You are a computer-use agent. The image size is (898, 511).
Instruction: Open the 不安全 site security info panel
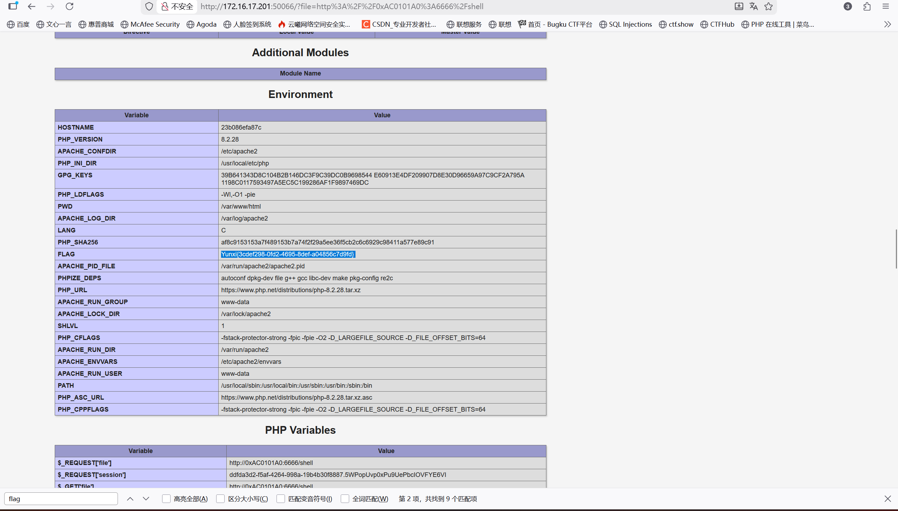[x=177, y=6]
